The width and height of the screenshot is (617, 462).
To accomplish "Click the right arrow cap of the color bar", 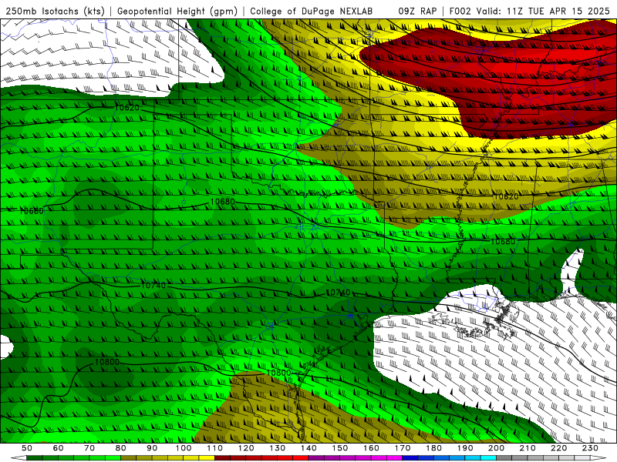I will [598, 458].
